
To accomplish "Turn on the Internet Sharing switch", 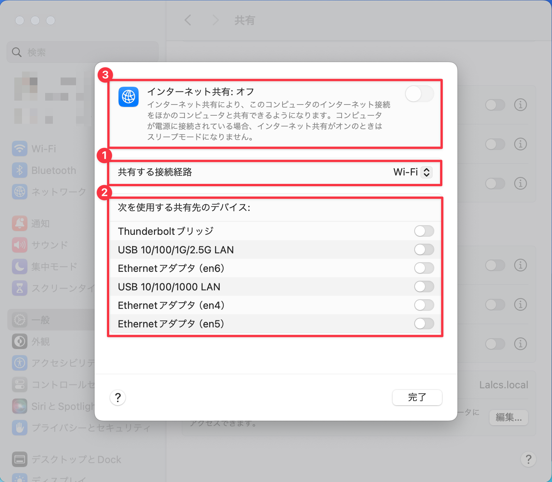I will (x=419, y=94).
